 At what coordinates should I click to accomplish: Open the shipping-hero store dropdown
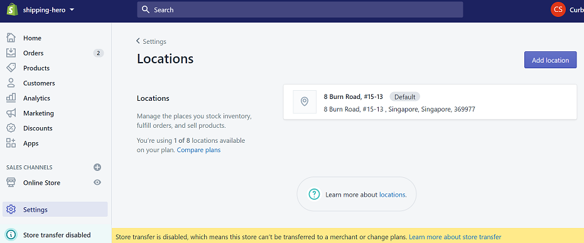point(48,10)
